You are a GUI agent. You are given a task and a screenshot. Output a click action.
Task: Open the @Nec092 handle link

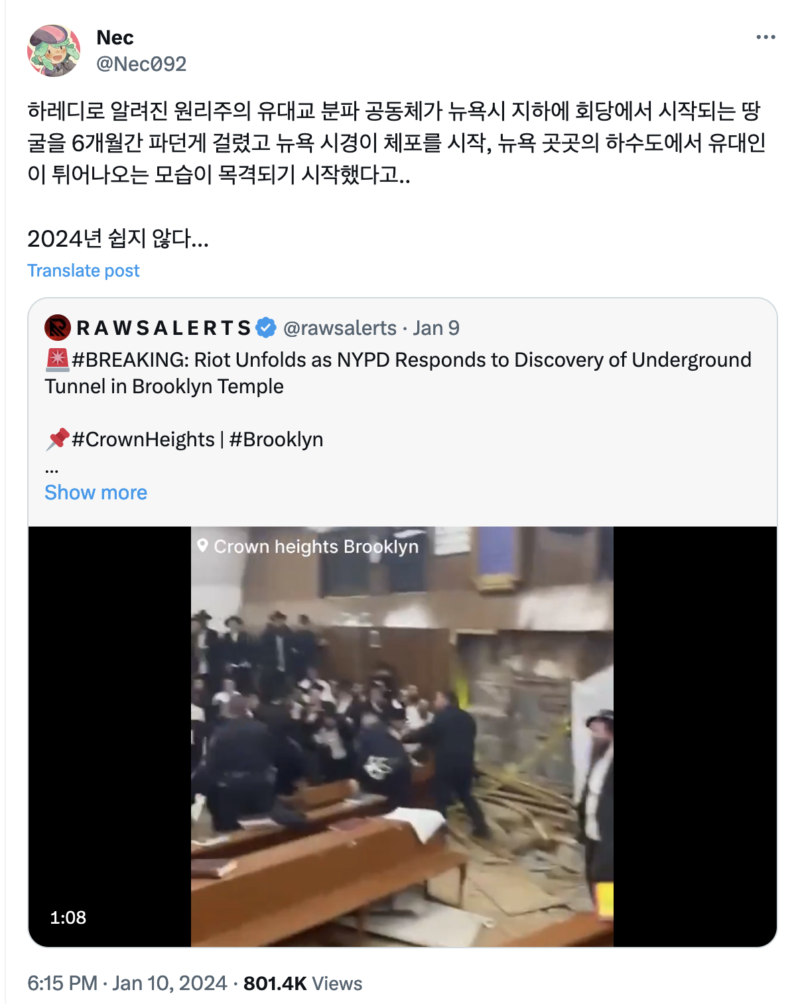tap(141, 64)
